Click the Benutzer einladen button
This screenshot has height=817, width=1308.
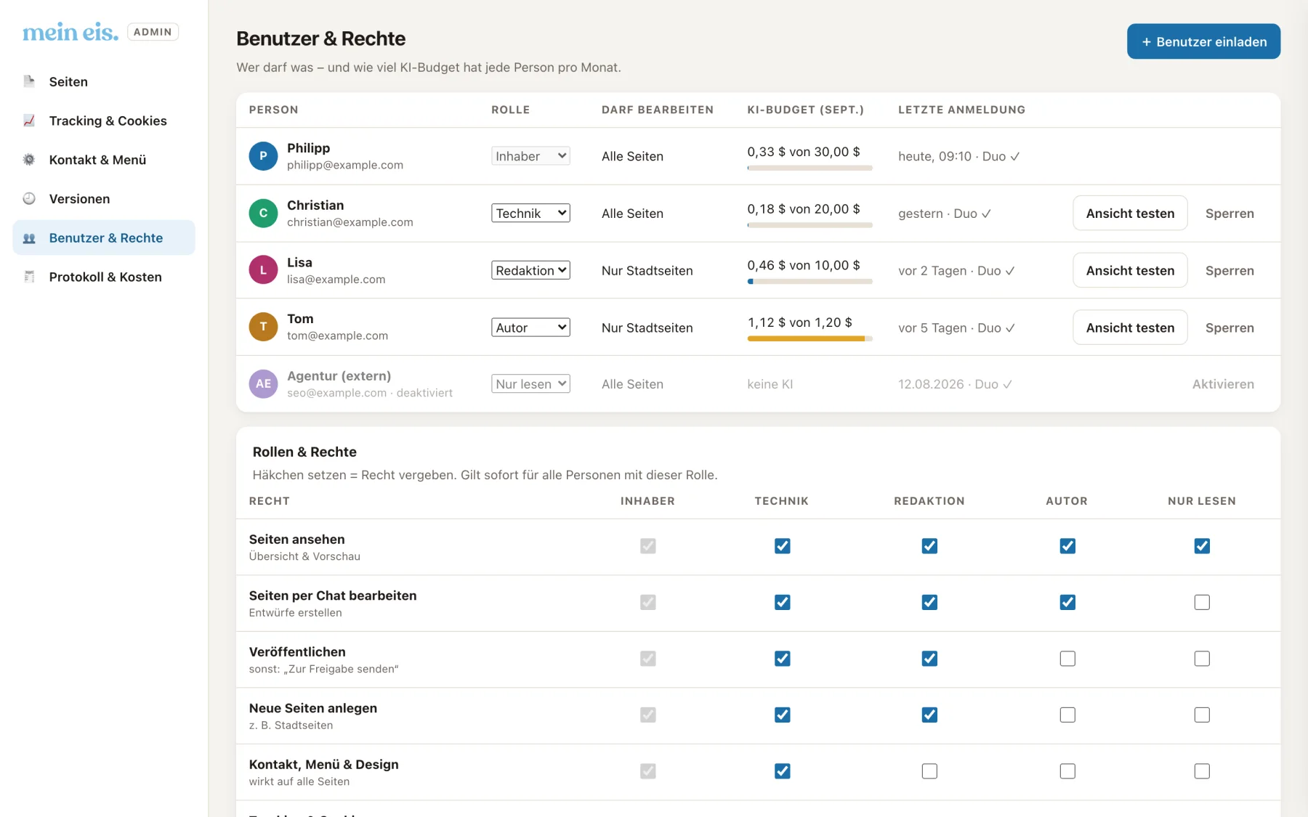pos(1203,41)
